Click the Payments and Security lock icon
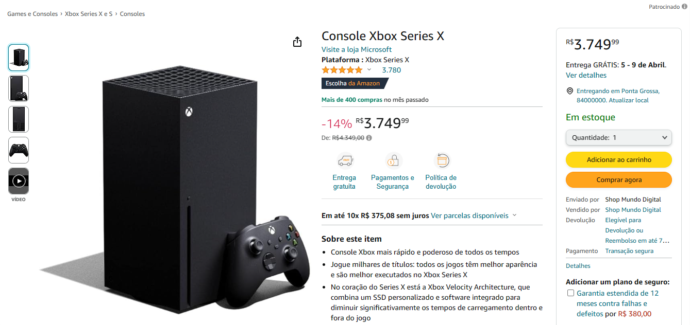The width and height of the screenshot is (690, 325). pos(393,161)
